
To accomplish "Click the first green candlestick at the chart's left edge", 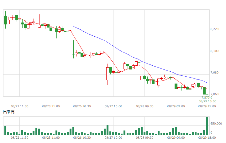I will tap(5, 20).
